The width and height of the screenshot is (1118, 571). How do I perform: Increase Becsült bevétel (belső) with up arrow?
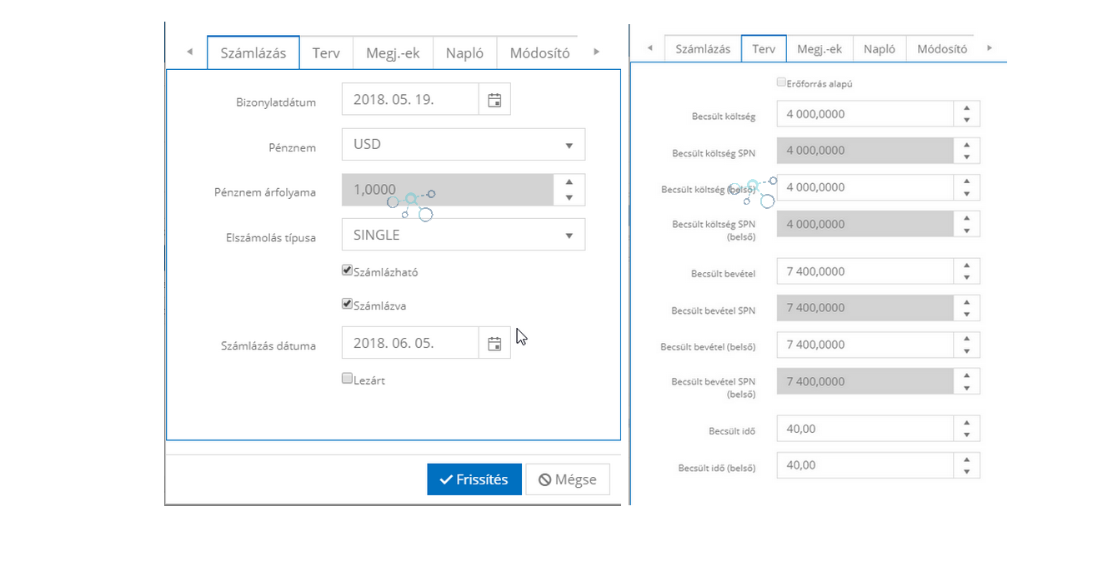click(x=966, y=340)
